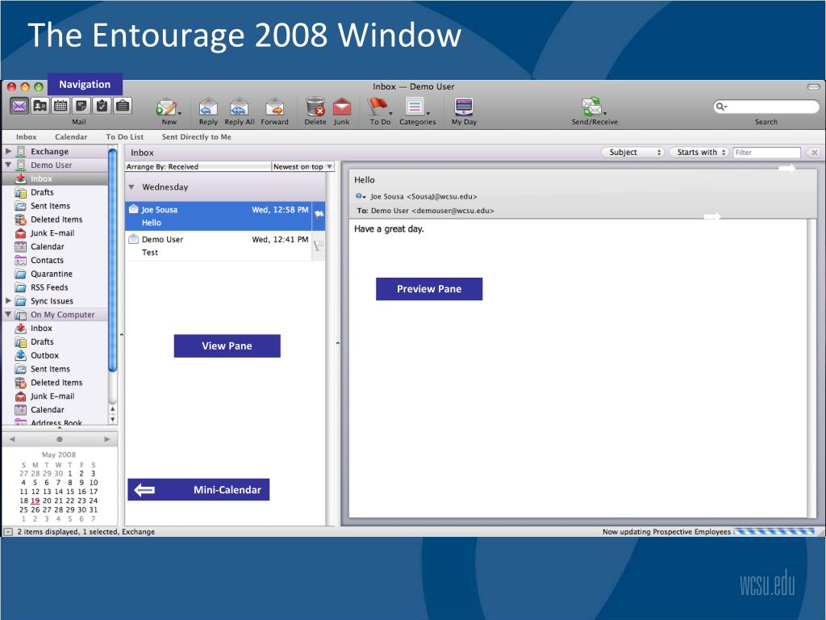Toggle flag on Joe Sousa message
826x620 pixels.
point(319,215)
